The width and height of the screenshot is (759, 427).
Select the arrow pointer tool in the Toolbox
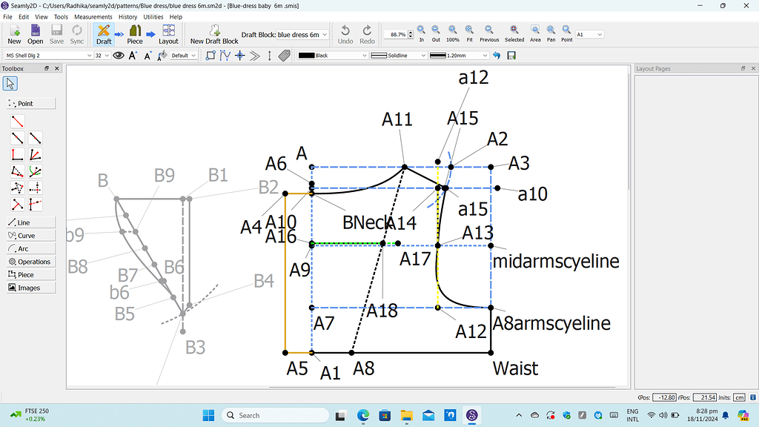[x=10, y=83]
